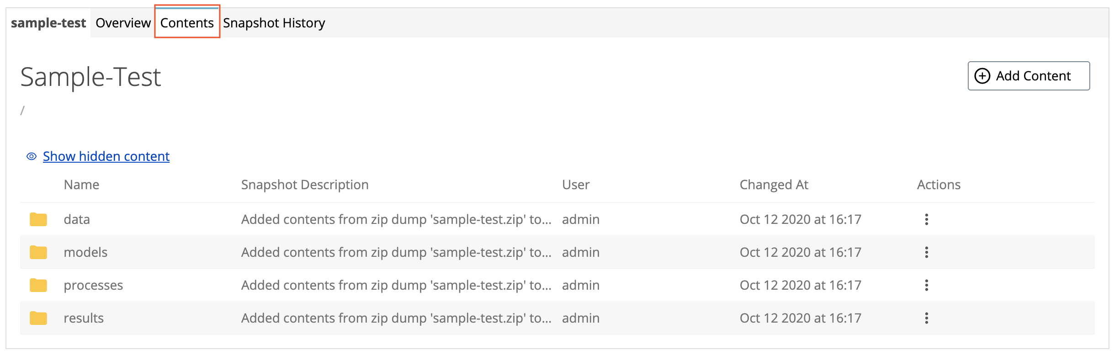
Task: Select the Contents tab
Action: pyautogui.click(x=187, y=23)
